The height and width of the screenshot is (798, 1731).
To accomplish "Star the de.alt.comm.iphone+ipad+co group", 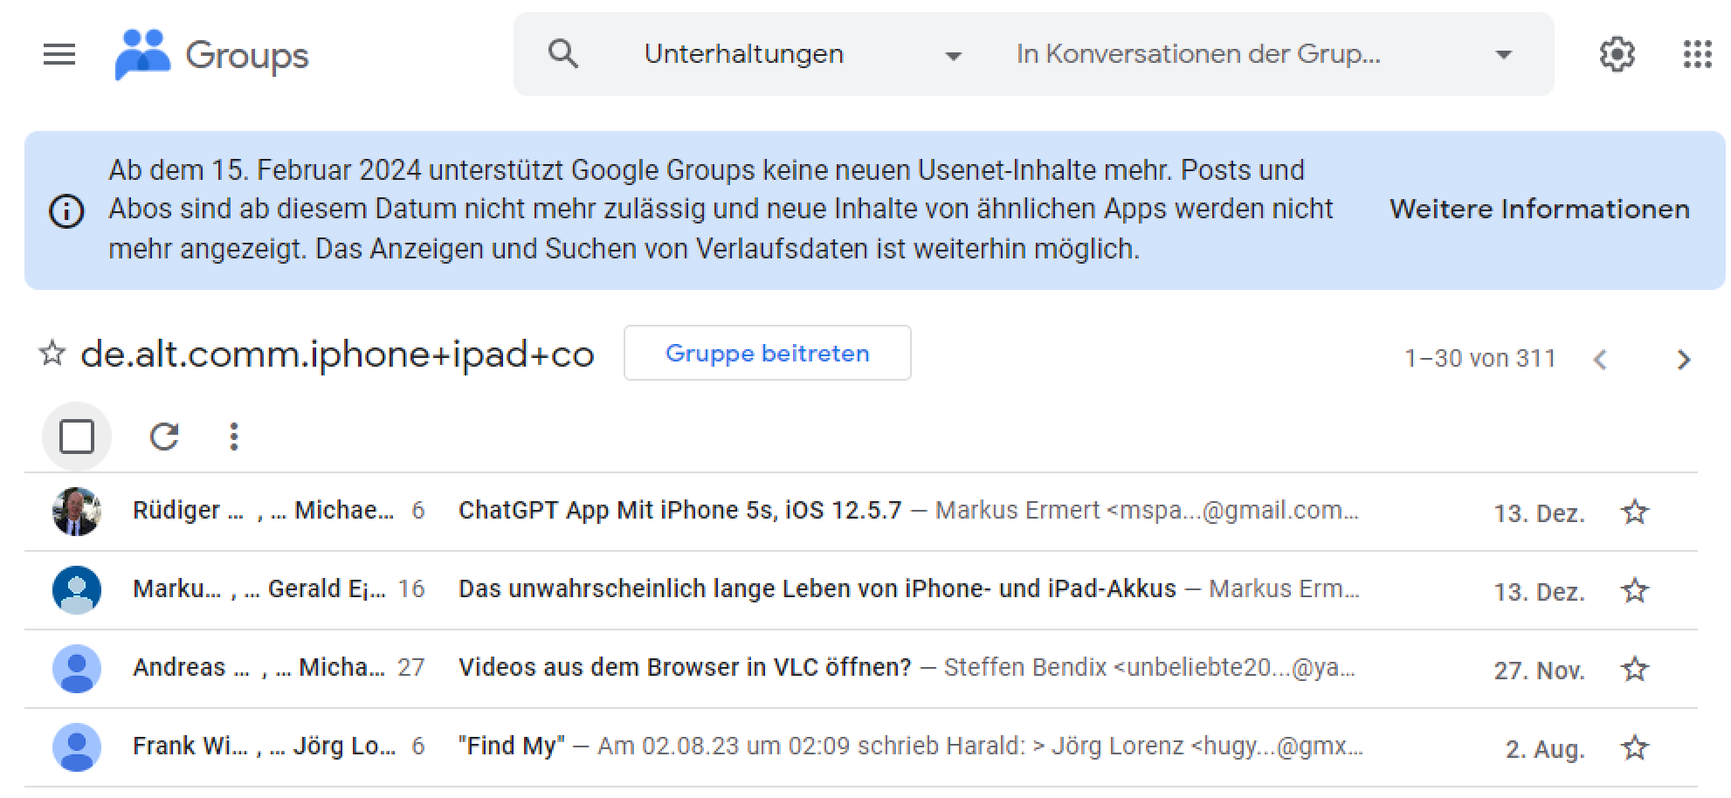I will click(52, 354).
